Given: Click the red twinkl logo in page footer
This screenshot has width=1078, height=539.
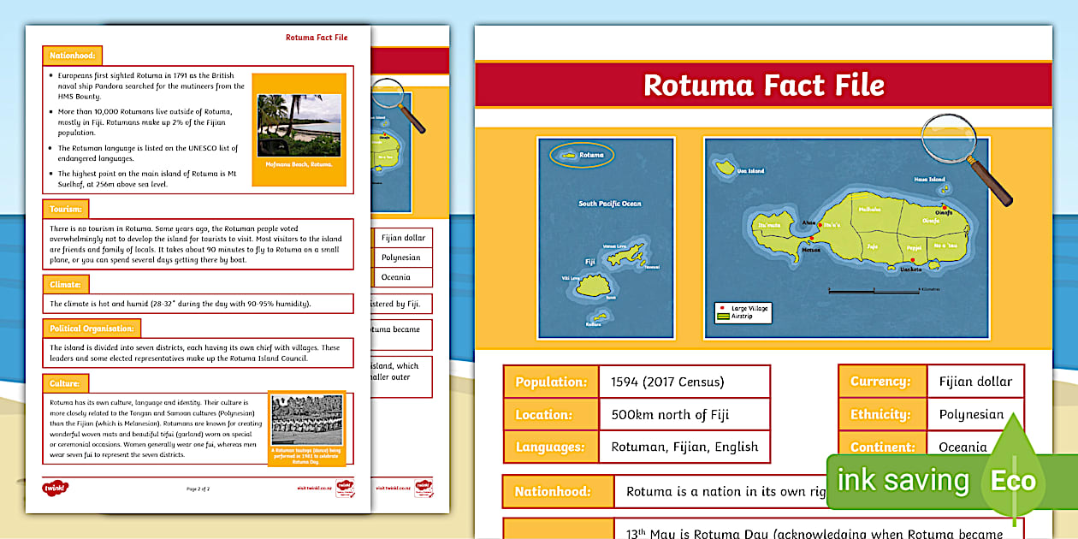Looking at the screenshot, I should pos(55,488).
